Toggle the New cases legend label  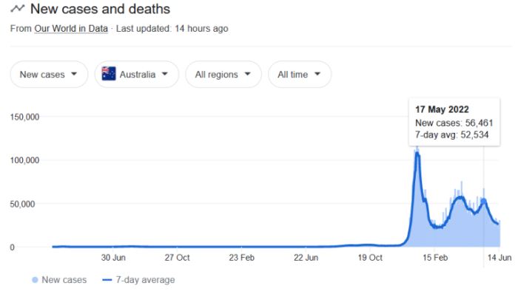[x=64, y=280]
